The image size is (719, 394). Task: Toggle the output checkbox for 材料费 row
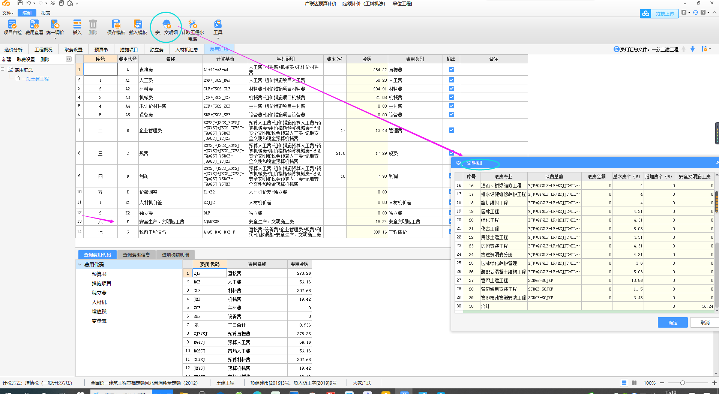(452, 88)
